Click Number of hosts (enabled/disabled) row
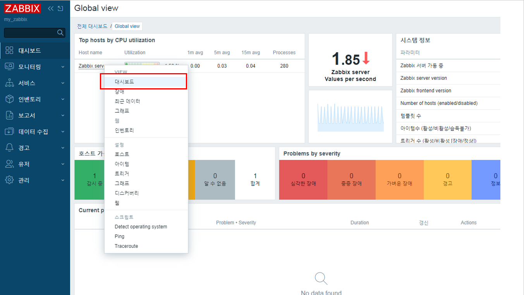This screenshot has width=524, height=295. [448, 103]
